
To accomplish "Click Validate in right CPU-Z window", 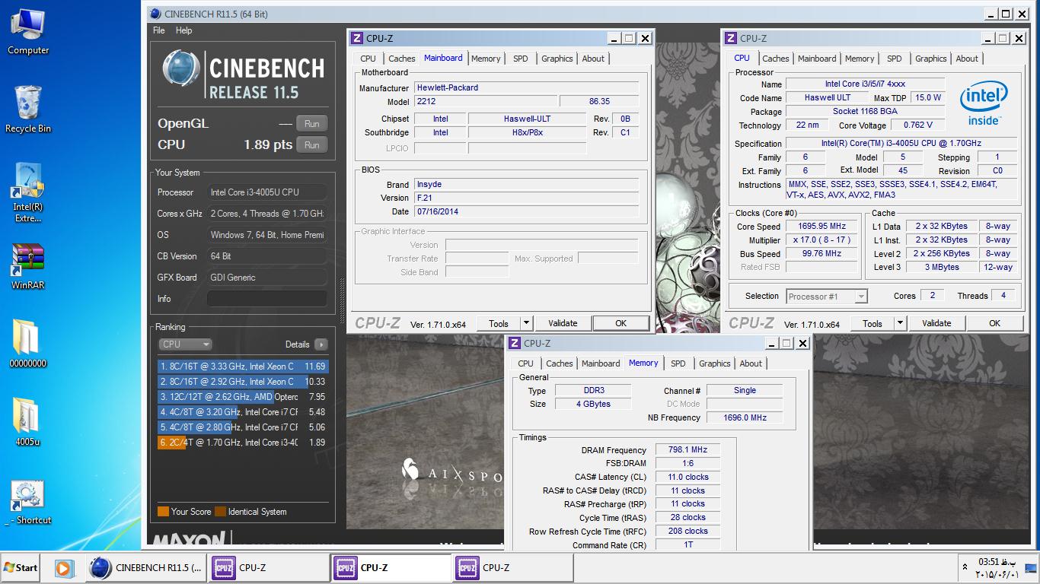I will coord(936,323).
